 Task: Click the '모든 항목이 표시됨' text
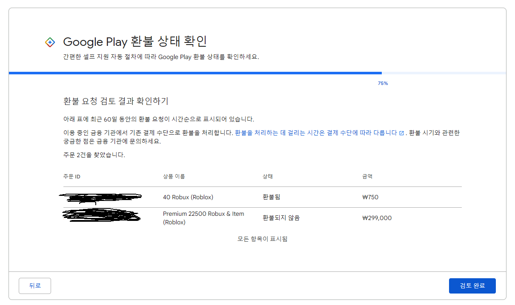[x=263, y=239]
